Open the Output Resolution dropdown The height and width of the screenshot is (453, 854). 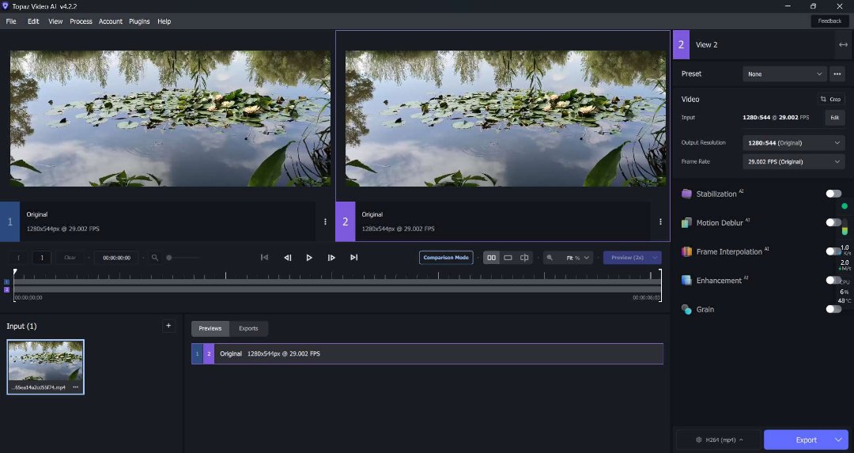pos(794,143)
